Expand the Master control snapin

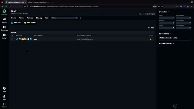166,44
